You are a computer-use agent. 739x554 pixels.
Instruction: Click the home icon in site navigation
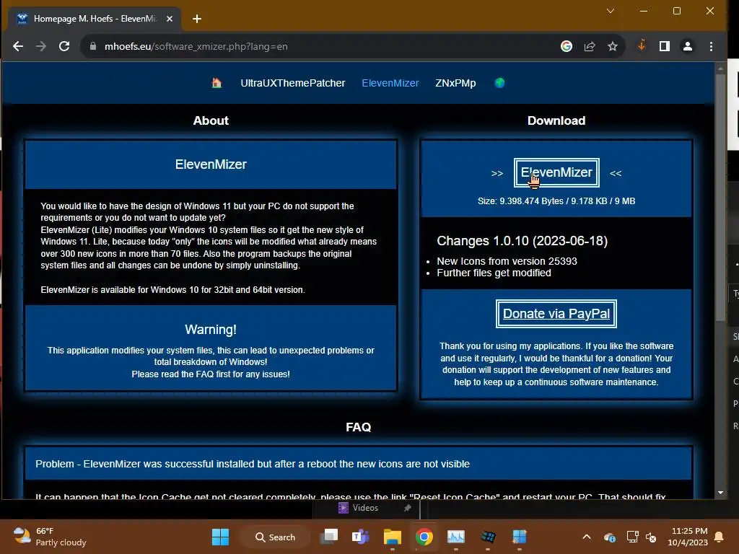point(217,83)
